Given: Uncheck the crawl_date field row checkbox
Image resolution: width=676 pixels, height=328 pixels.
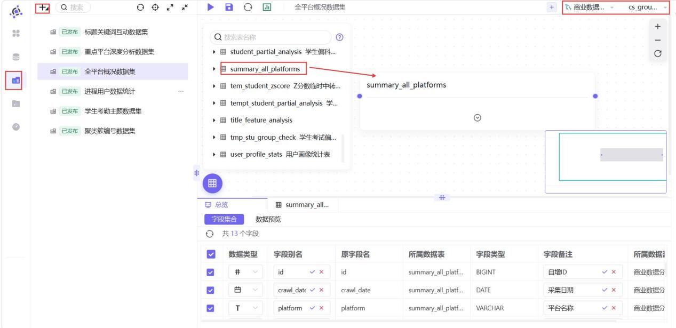Looking at the screenshot, I should click(210, 290).
